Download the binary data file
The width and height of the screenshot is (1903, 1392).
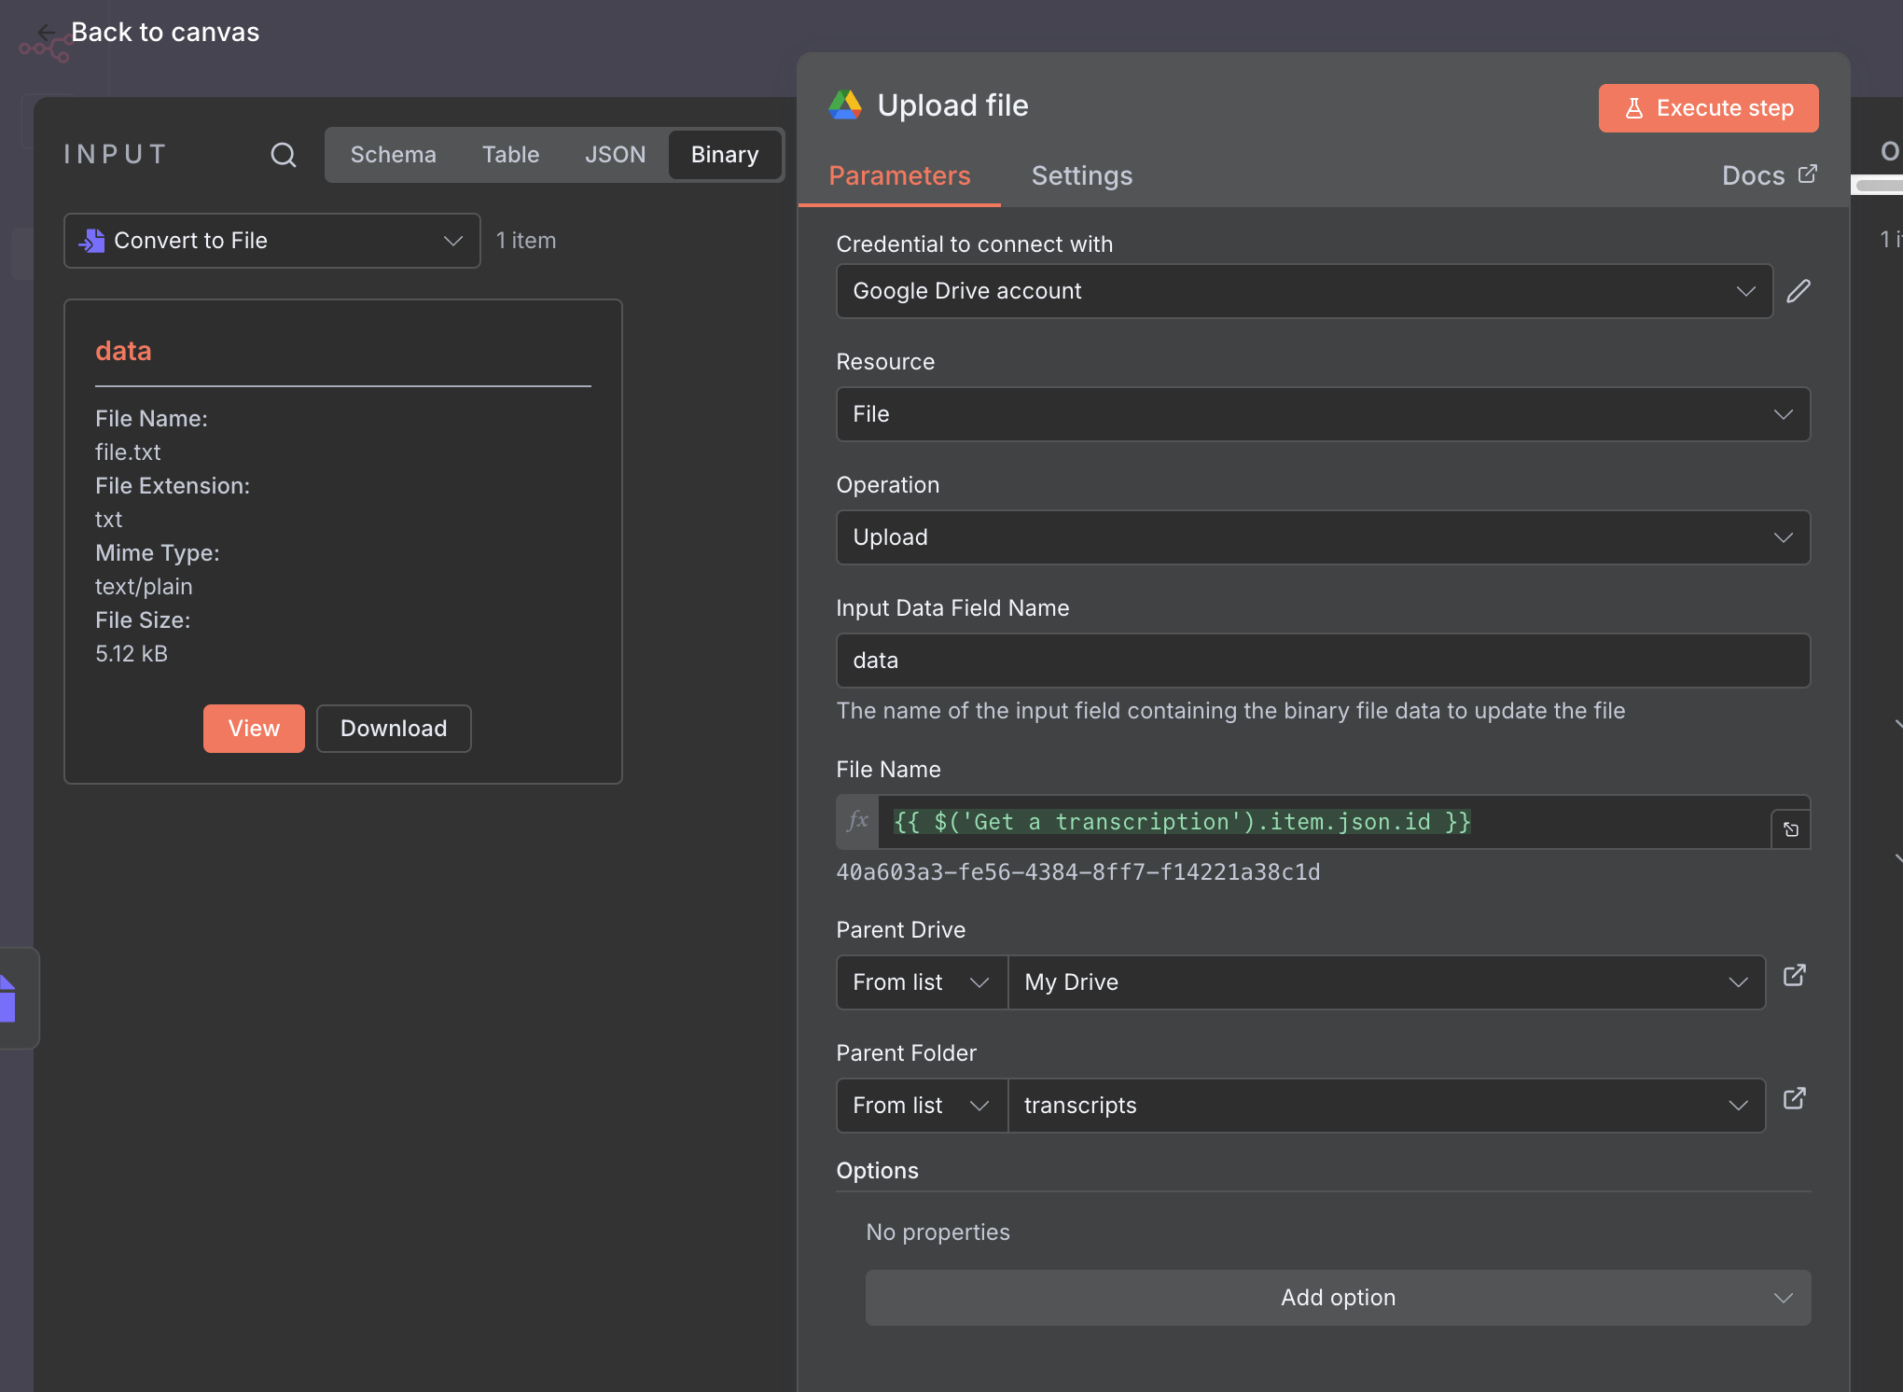pyautogui.click(x=393, y=729)
